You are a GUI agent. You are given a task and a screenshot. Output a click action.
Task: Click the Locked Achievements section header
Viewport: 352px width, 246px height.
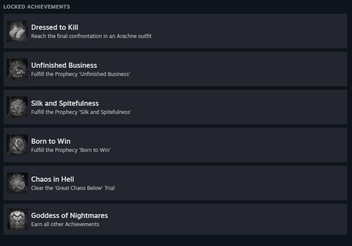[x=37, y=7]
